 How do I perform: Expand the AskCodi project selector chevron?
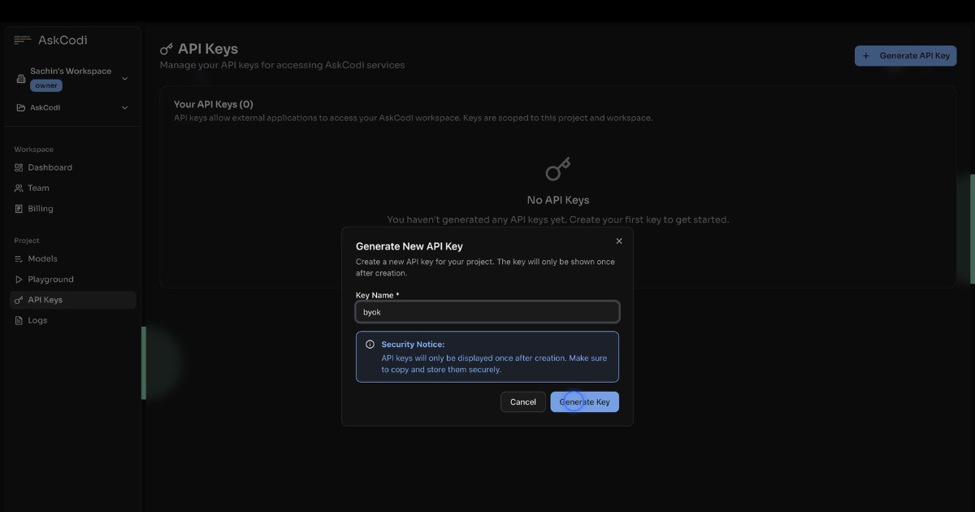coord(124,107)
